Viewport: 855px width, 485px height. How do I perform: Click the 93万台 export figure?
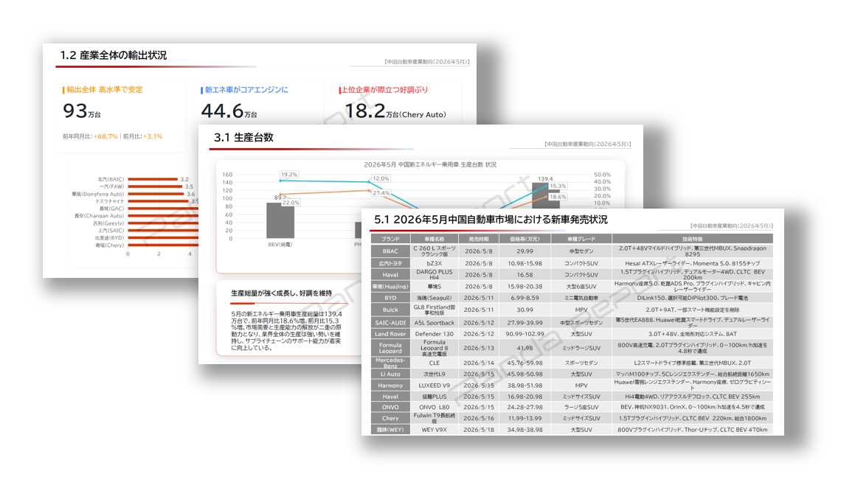click(82, 111)
